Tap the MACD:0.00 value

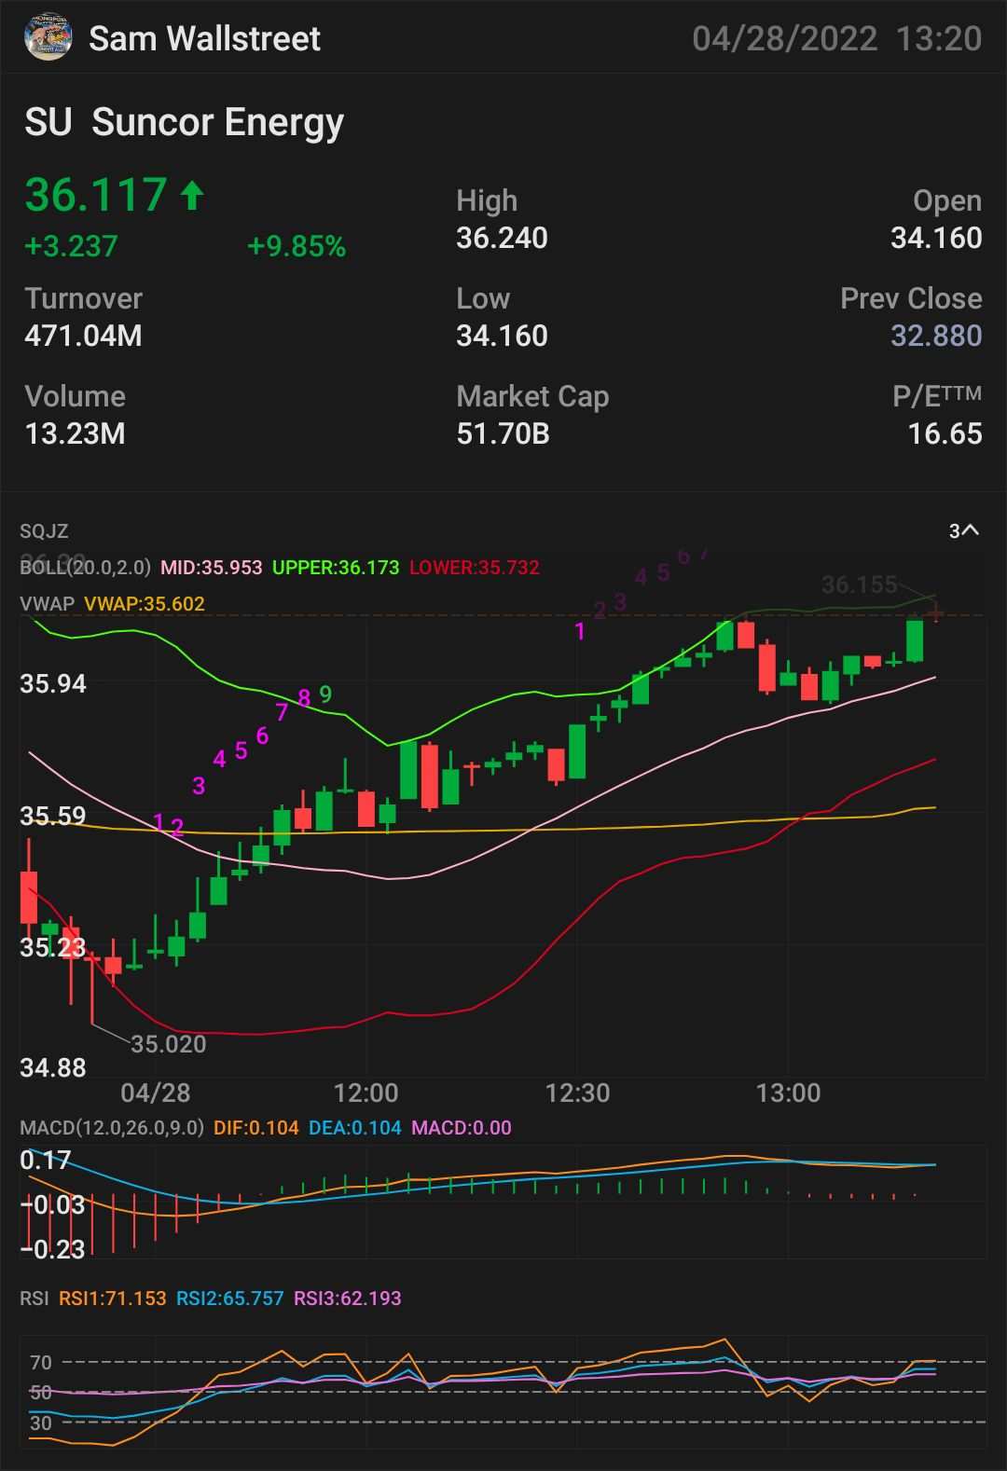[x=462, y=1127]
